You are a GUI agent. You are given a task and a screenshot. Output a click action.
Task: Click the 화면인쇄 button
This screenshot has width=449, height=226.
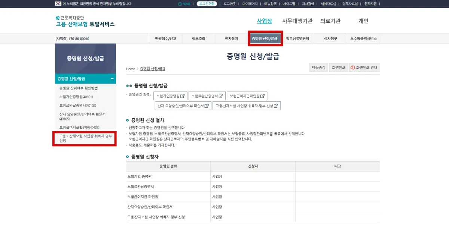(339, 68)
